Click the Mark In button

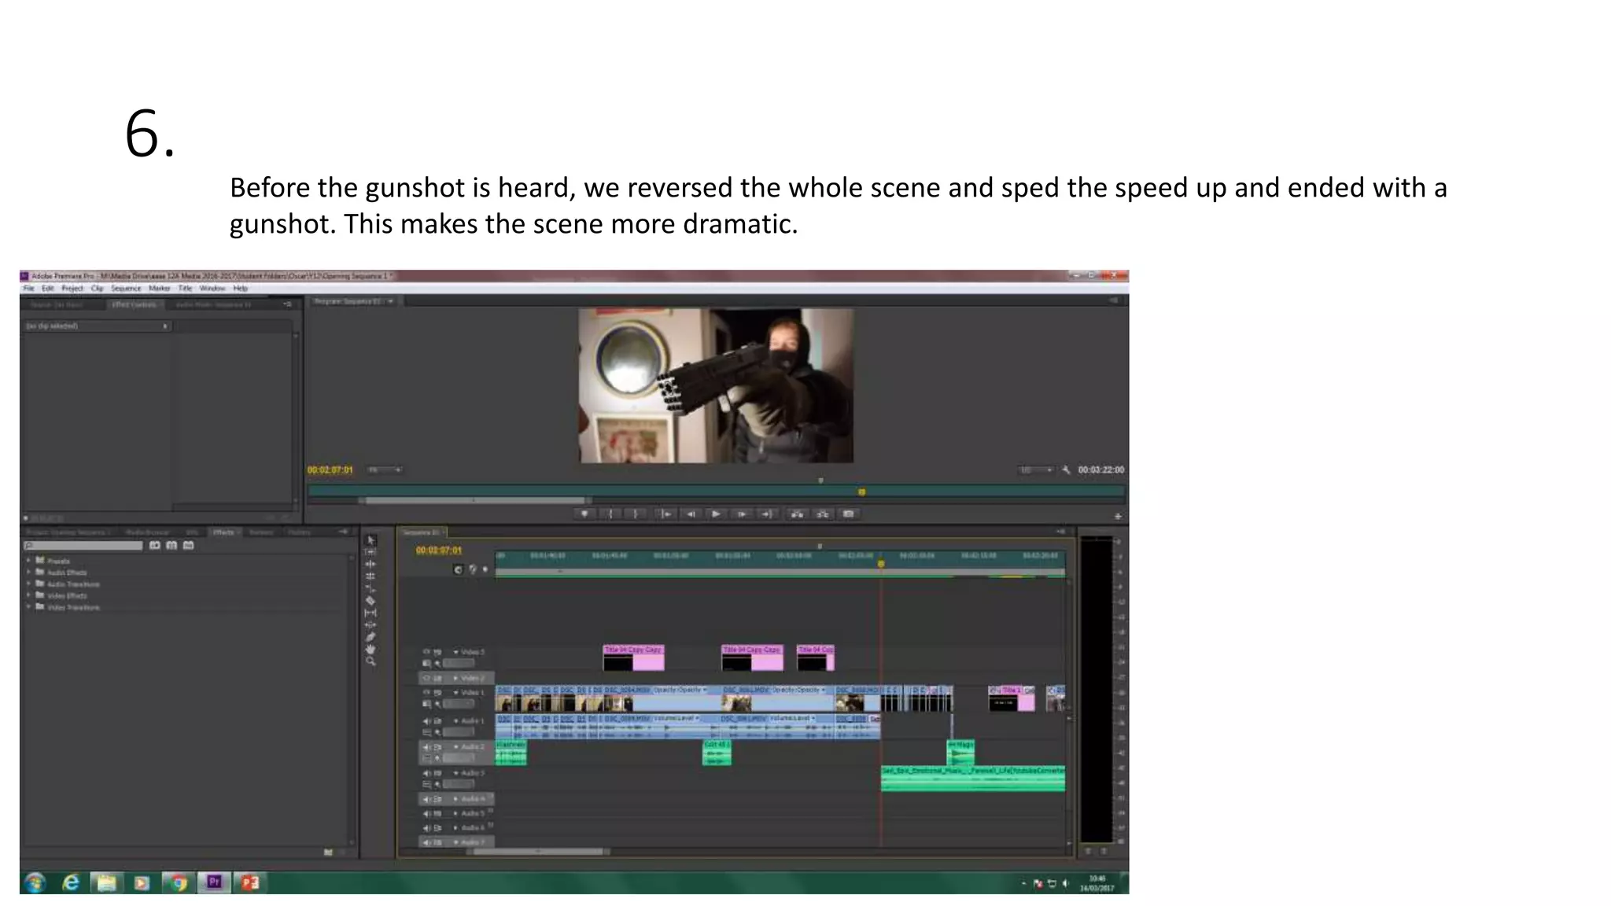coord(610,514)
